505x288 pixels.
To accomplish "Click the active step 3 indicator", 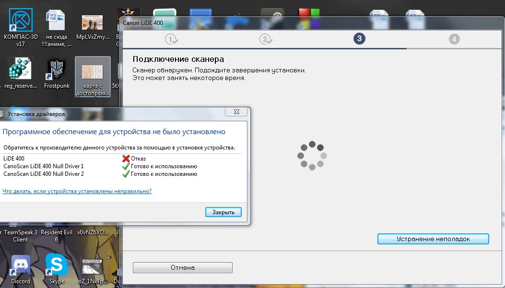I will pos(359,39).
